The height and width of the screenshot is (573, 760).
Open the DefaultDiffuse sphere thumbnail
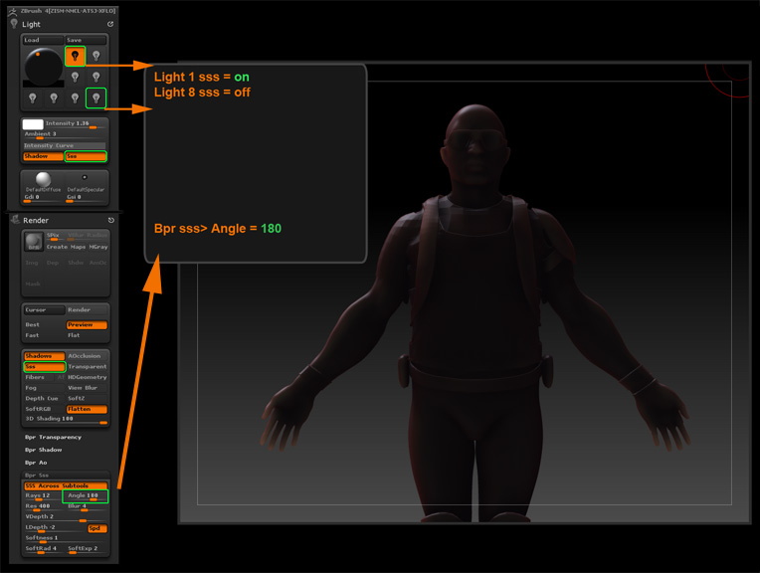(43, 179)
